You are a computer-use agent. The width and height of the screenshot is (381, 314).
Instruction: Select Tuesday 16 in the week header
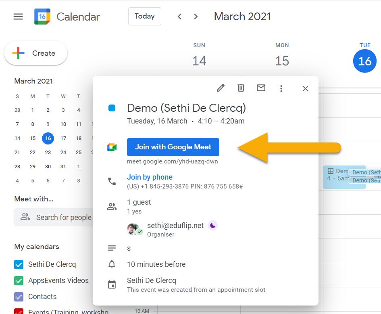point(365,61)
